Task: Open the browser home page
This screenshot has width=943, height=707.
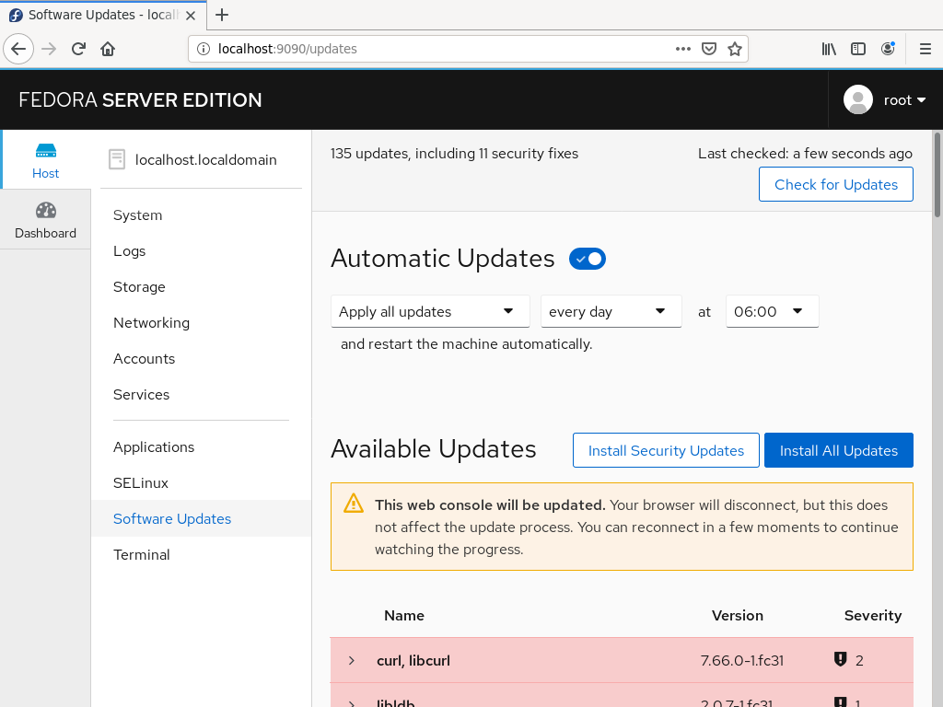Action: pyautogui.click(x=108, y=49)
